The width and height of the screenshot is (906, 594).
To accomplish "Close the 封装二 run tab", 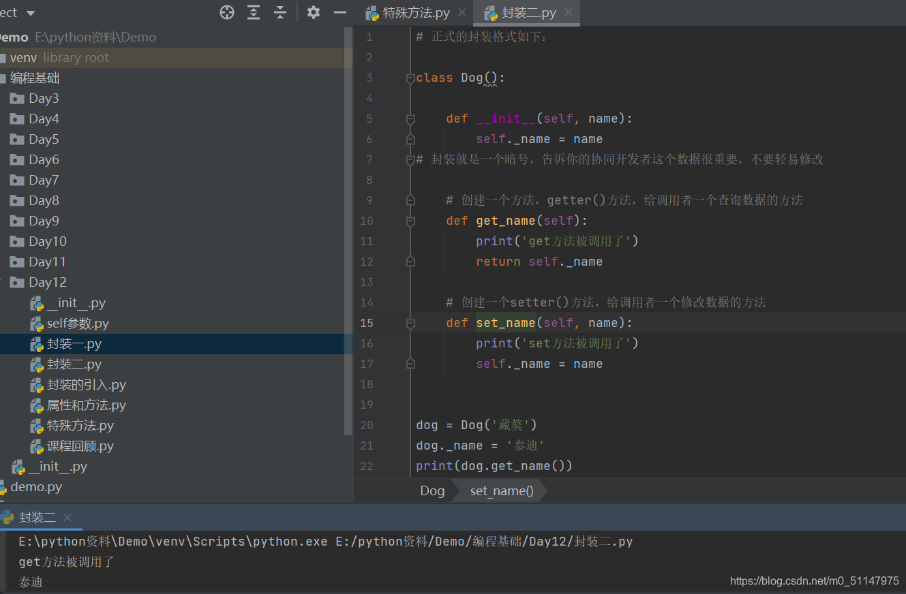I will pyautogui.click(x=67, y=517).
